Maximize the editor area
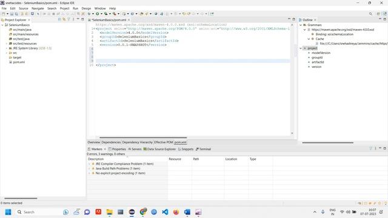Screen dimensions: 388x218 293,19
